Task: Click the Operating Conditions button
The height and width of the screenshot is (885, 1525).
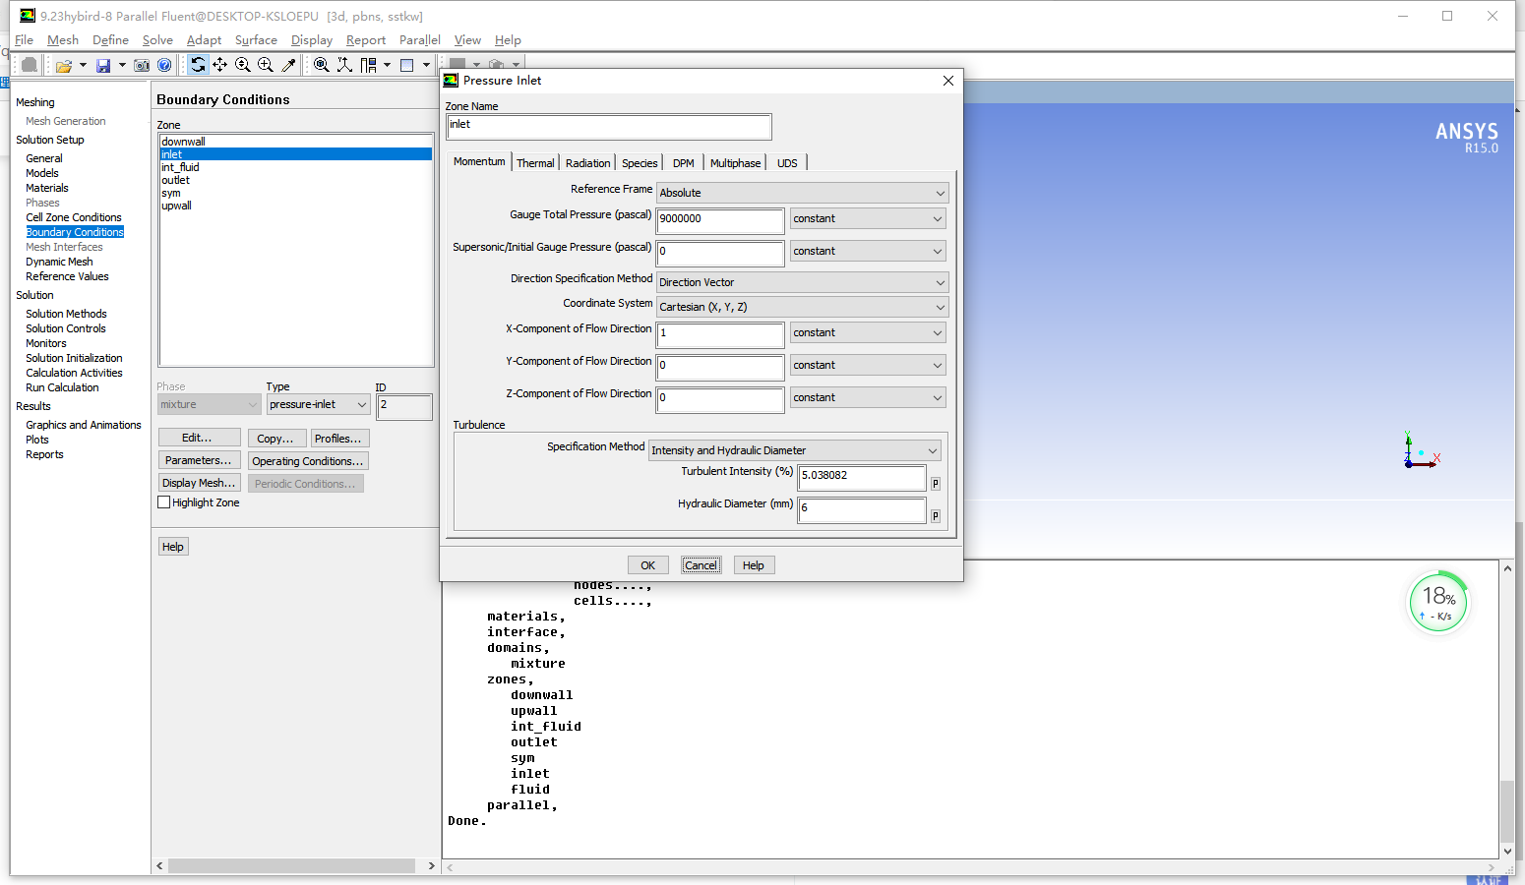Action: 307,461
